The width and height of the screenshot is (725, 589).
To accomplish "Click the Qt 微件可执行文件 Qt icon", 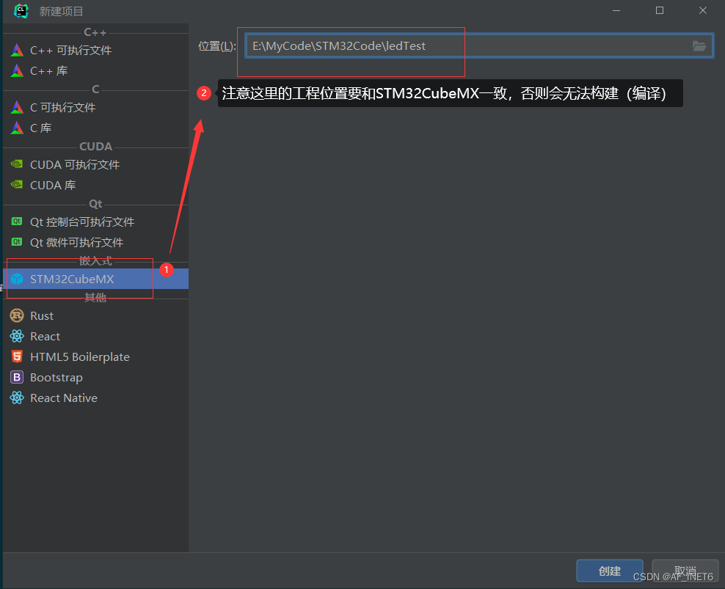I will [17, 242].
